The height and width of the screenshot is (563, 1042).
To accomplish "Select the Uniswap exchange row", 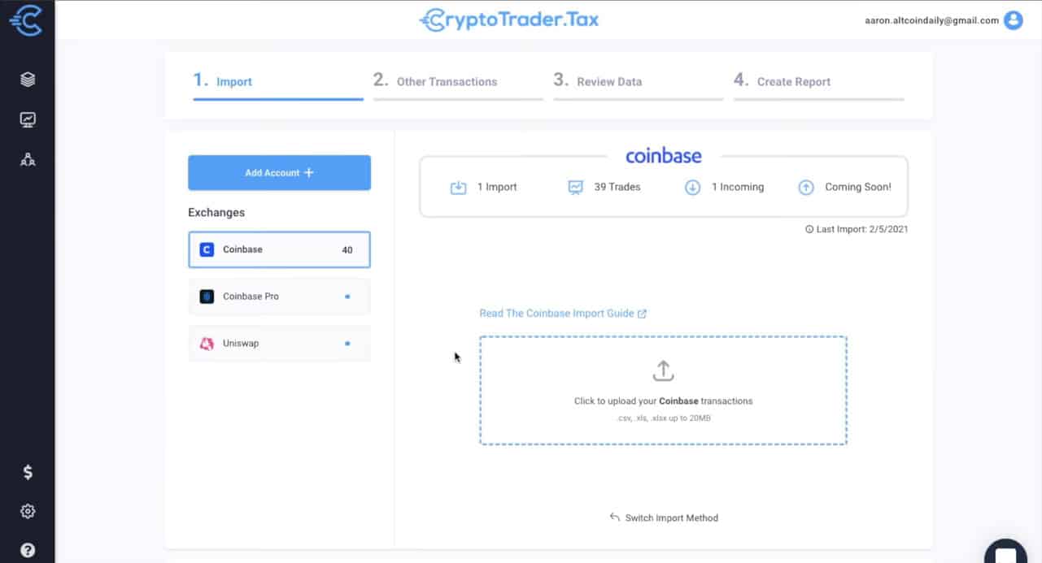I will 280,344.
